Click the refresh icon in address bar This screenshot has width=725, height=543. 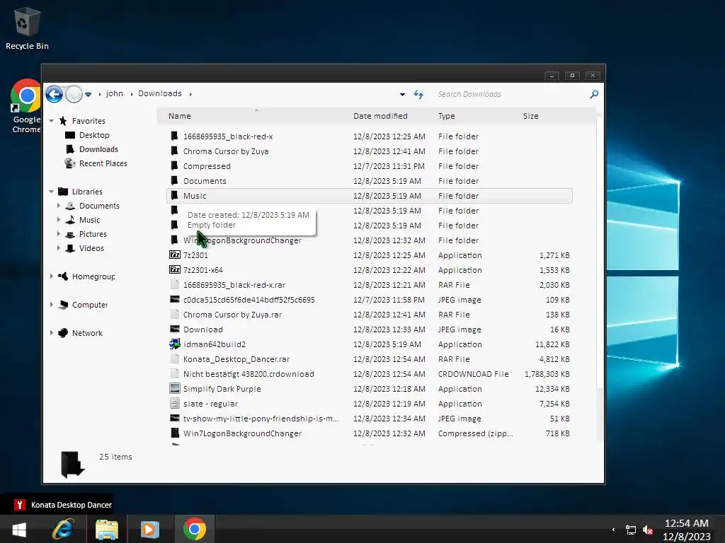click(418, 94)
